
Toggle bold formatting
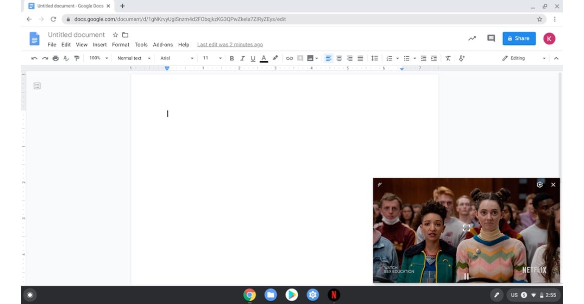(232, 58)
